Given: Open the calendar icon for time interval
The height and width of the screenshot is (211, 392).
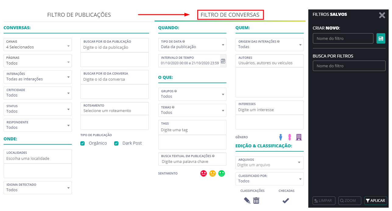Looking at the screenshot, I should 223,61.
